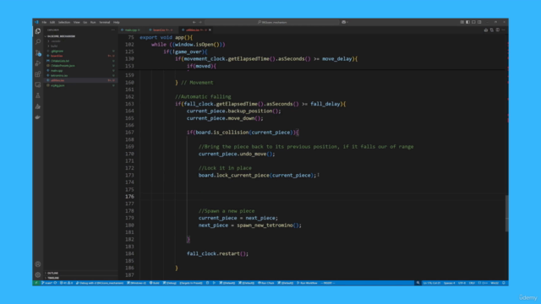Click line and column indicator in status bar

coord(432,283)
